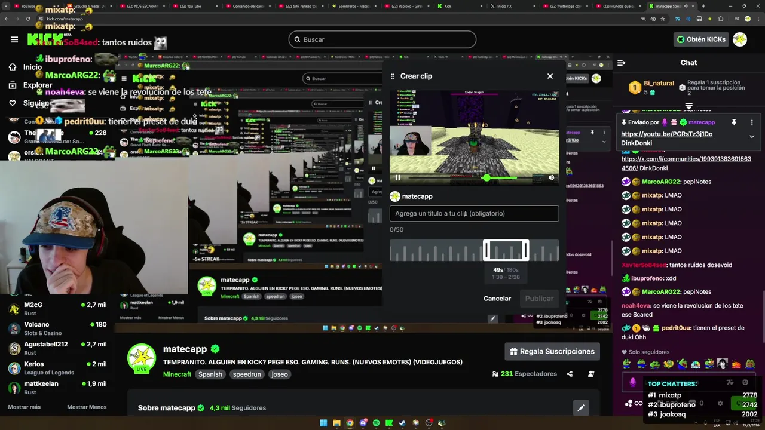765x430 pixels.
Task: Open the 7TV emote menu icon
Action: click(730, 382)
